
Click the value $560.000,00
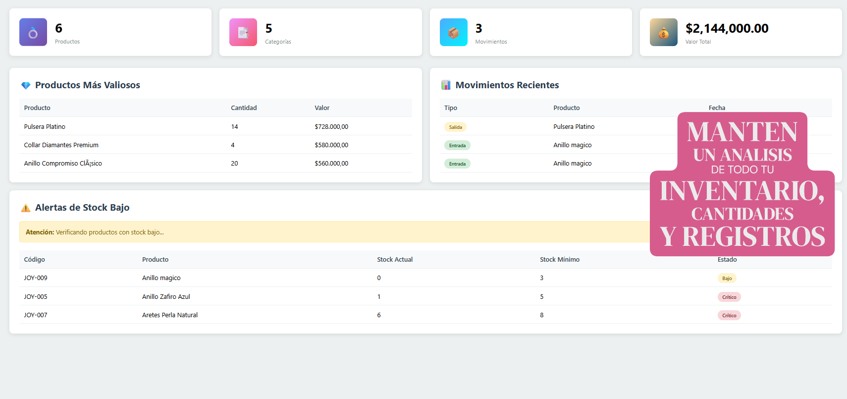[x=331, y=164]
